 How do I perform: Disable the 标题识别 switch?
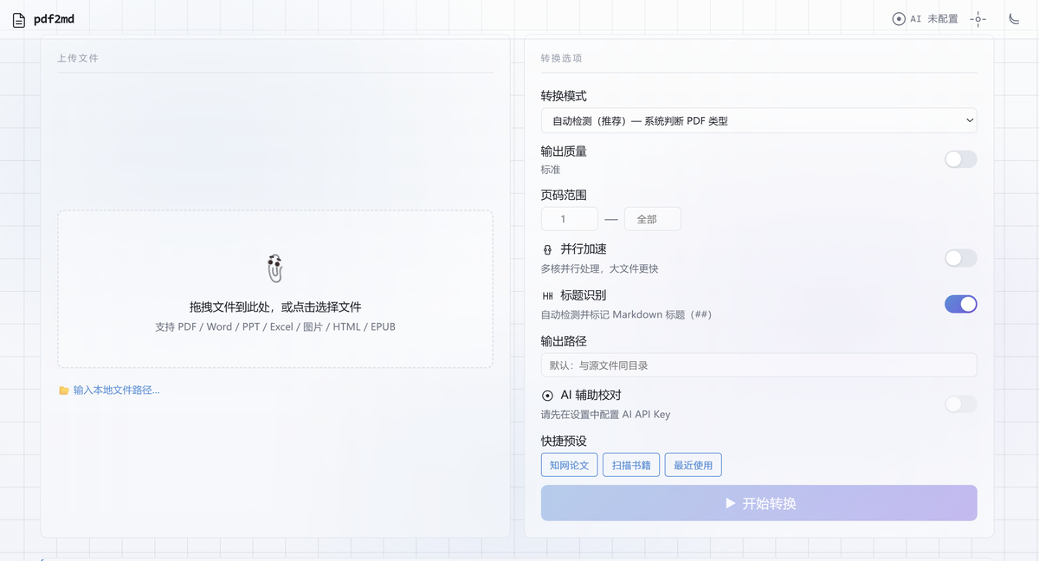pos(960,304)
